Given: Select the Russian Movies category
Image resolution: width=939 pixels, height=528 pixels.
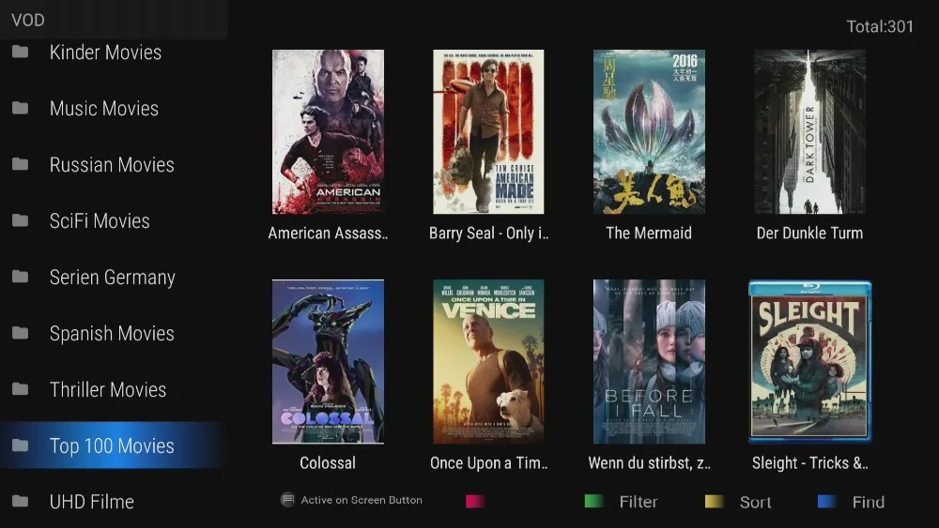Looking at the screenshot, I should 112,164.
